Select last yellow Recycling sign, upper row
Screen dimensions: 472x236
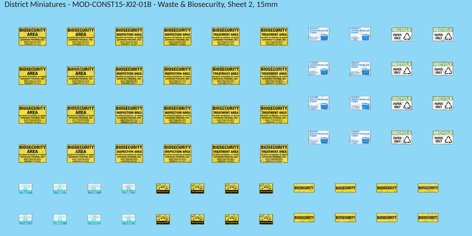pos(267,188)
